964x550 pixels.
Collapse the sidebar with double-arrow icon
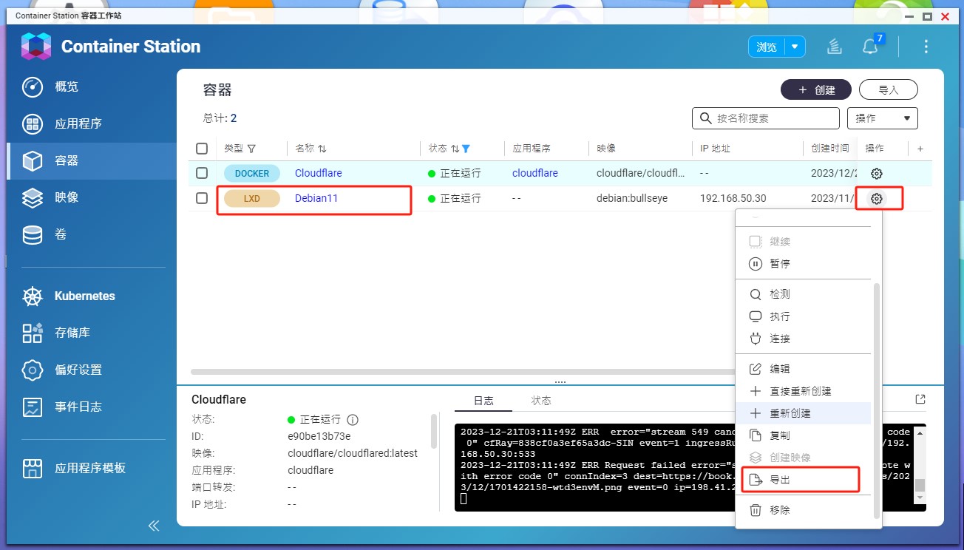coord(154,526)
